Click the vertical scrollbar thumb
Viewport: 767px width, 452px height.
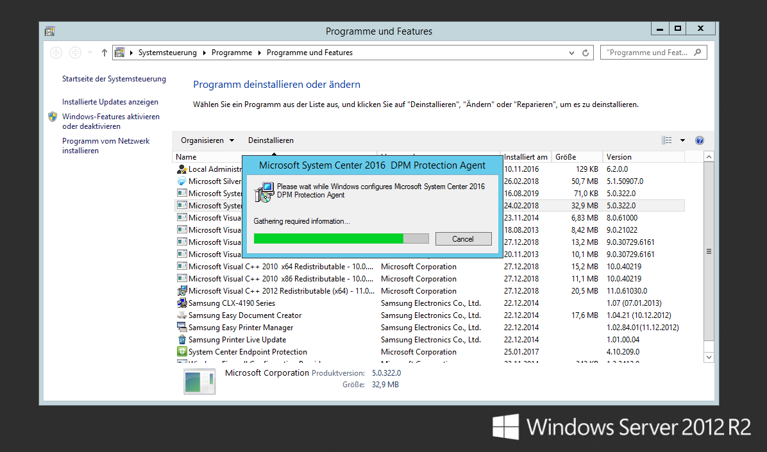point(709,251)
